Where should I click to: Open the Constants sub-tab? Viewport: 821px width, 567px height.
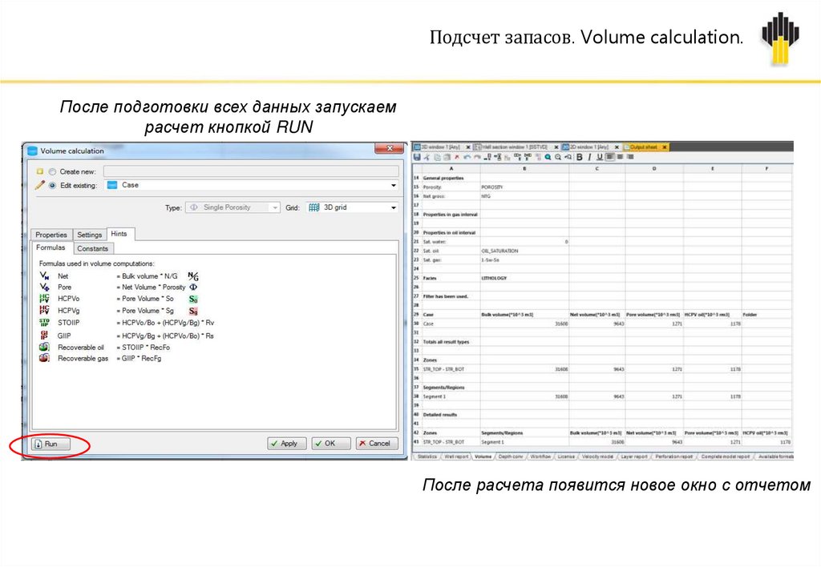[93, 248]
